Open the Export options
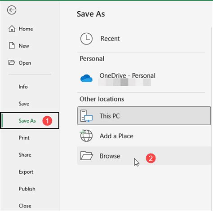 click(26, 172)
